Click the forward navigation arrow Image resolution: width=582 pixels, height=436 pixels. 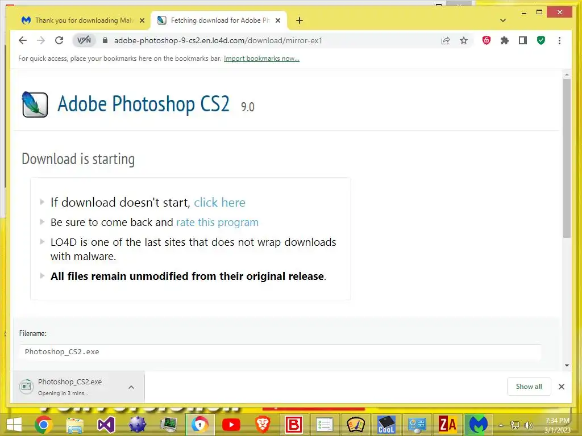tap(41, 40)
